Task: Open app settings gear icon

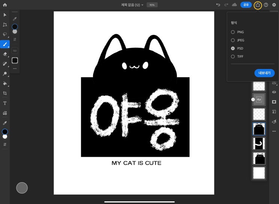Action: pos(274,5)
